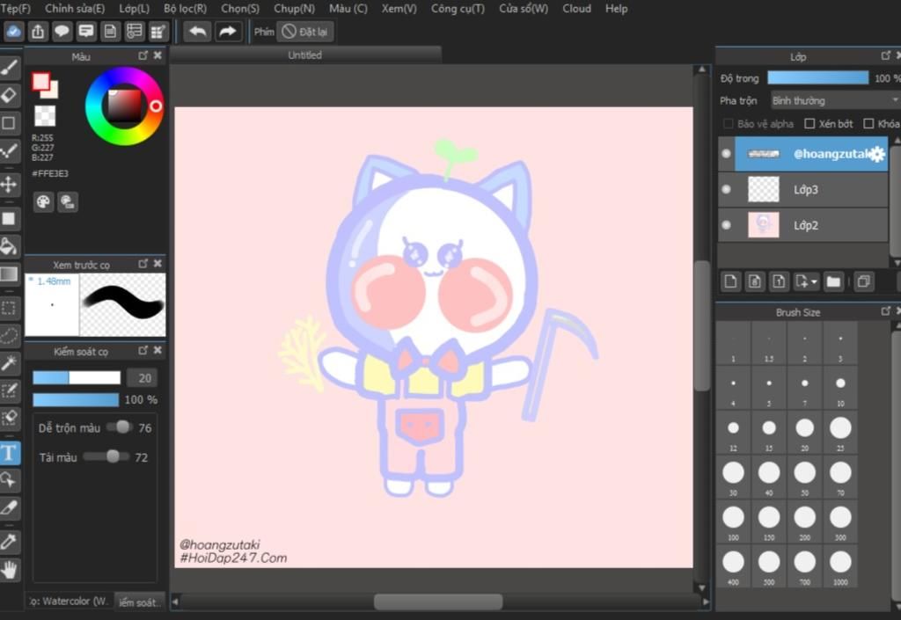
Task: Open the folder icon in layer panel
Action: 833,281
